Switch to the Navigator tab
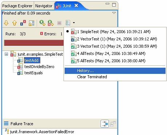The image size is (167, 135). click(x=44, y=6)
